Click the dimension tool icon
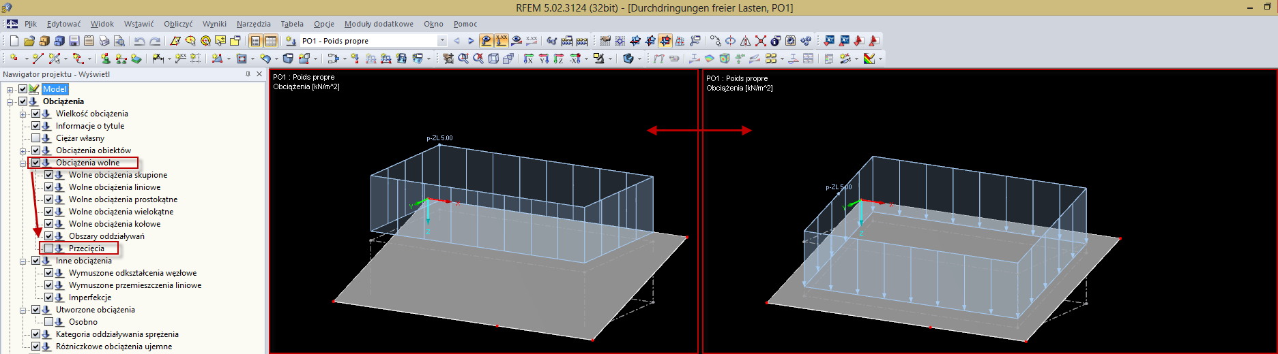This screenshot has width=1278, height=354. click(157, 59)
